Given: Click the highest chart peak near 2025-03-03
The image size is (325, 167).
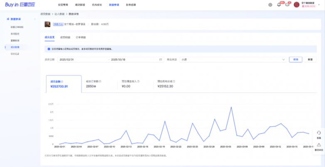Looking at the screenshot, I should tap(231, 107).
